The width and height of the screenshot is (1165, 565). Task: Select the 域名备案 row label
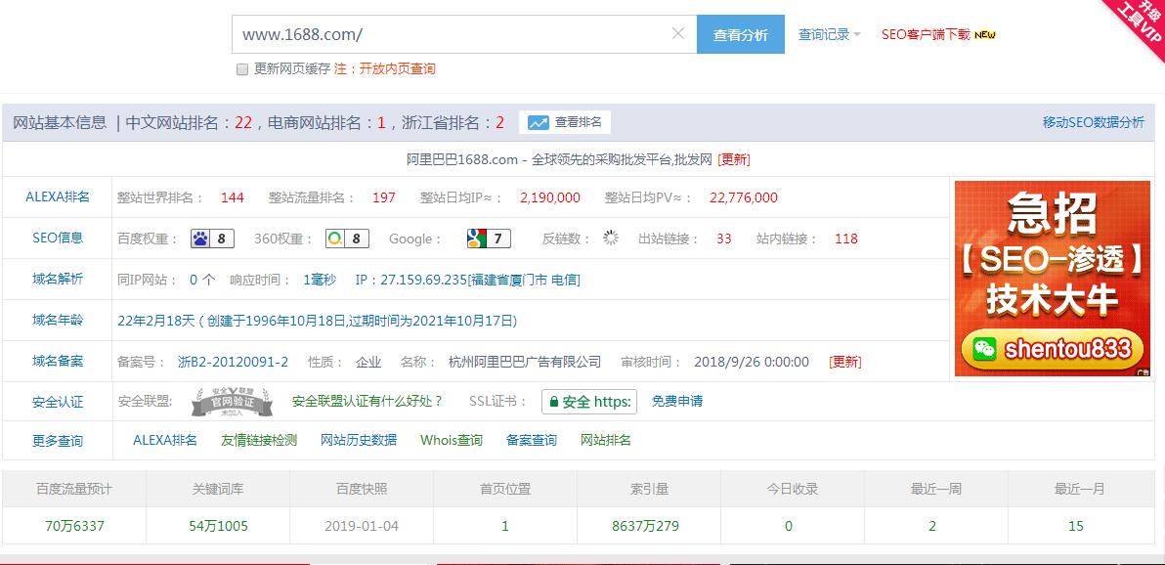pos(58,362)
